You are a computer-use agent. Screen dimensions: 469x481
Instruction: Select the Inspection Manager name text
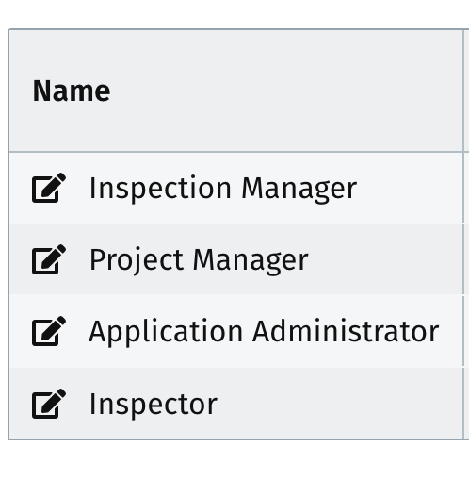[x=223, y=189]
